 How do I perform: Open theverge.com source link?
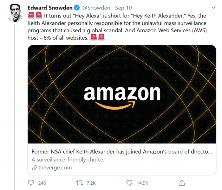pyautogui.click(x=55, y=168)
